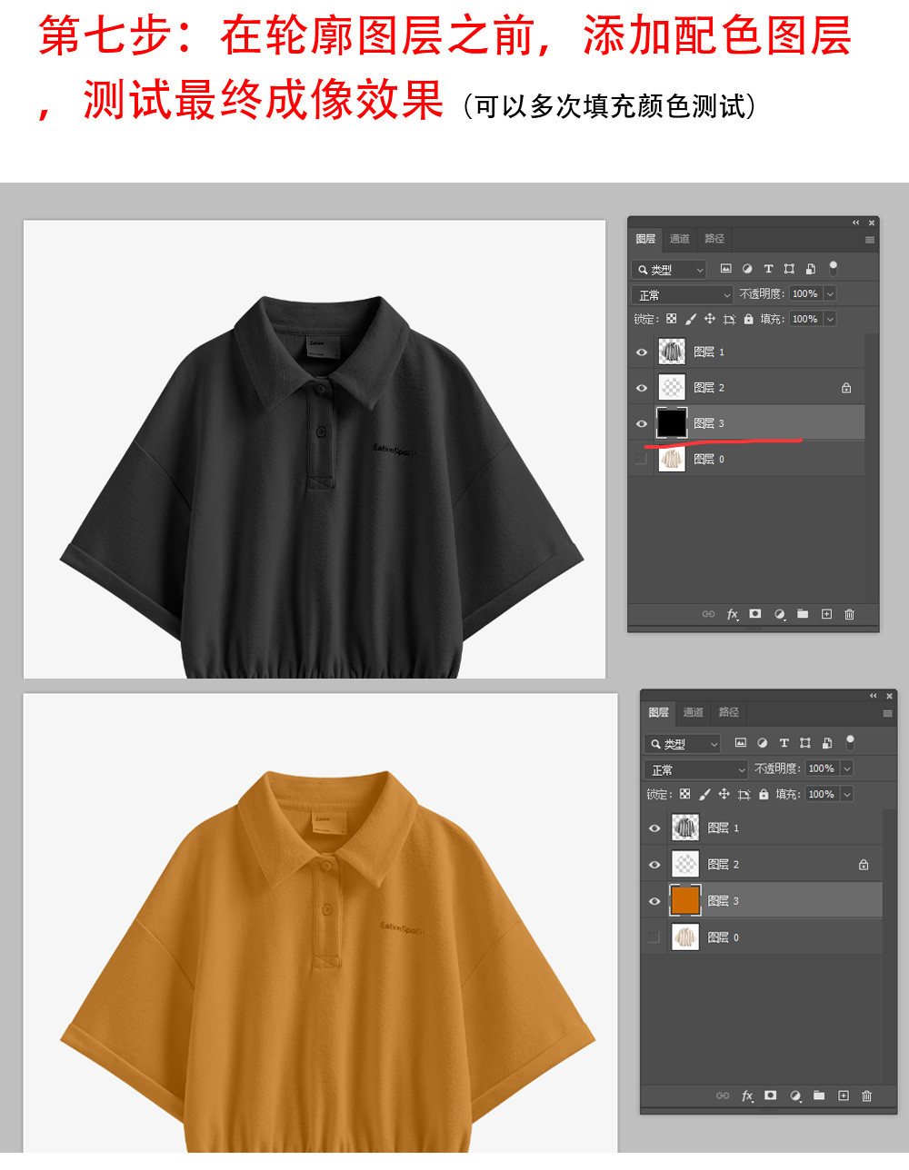The height and width of the screenshot is (1170, 909).
Task: Click the fx layer style icon in upper panel
Action: coord(733,615)
